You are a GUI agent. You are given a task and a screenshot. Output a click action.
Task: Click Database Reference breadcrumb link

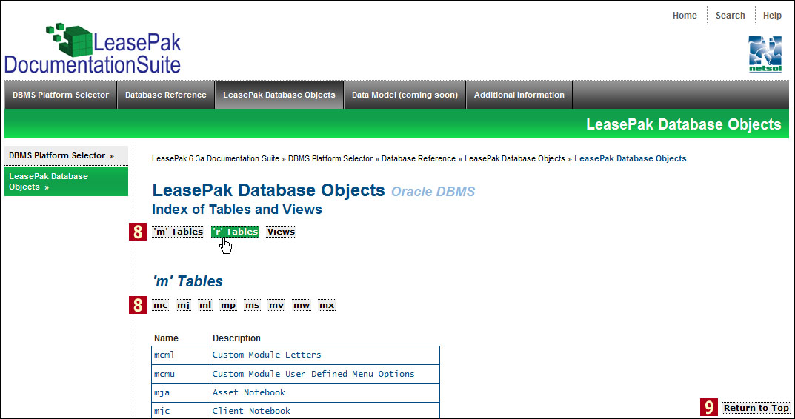tap(419, 158)
